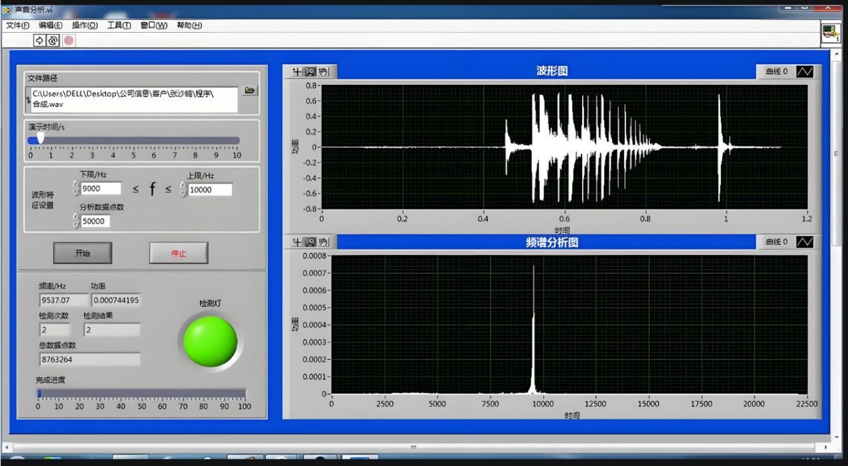Click the Run arrow toolbar icon
The image size is (848, 466).
(x=39, y=41)
